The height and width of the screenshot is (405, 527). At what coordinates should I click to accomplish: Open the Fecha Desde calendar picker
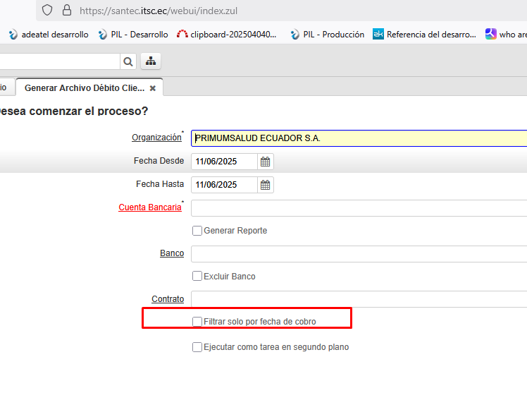click(x=266, y=162)
